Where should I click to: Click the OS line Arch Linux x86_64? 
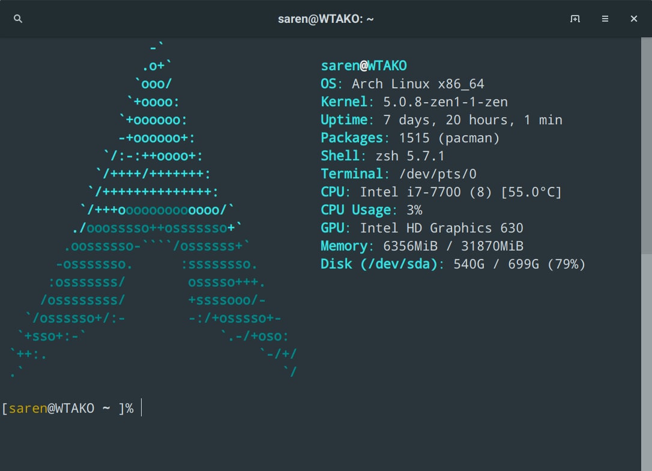pyautogui.click(x=402, y=84)
